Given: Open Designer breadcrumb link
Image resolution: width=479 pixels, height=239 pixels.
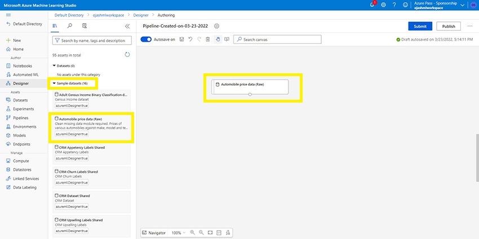Looking at the screenshot, I should (141, 15).
